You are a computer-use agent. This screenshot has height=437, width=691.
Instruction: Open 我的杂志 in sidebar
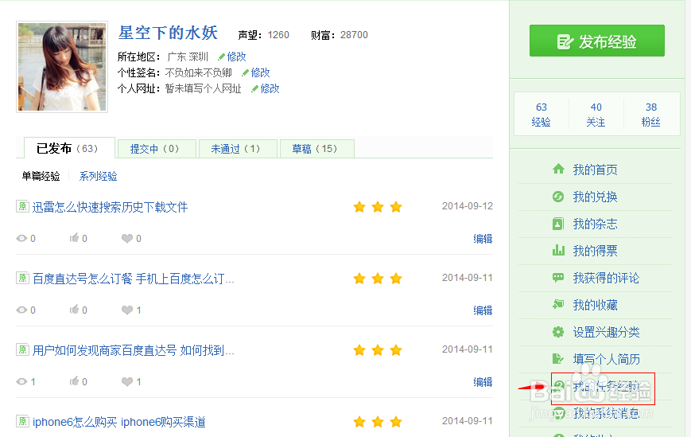tap(595, 224)
